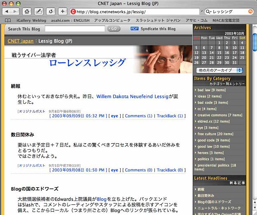Open TrackBack (0) link
The height and width of the screenshot is (215, 257).
point(170,170)
